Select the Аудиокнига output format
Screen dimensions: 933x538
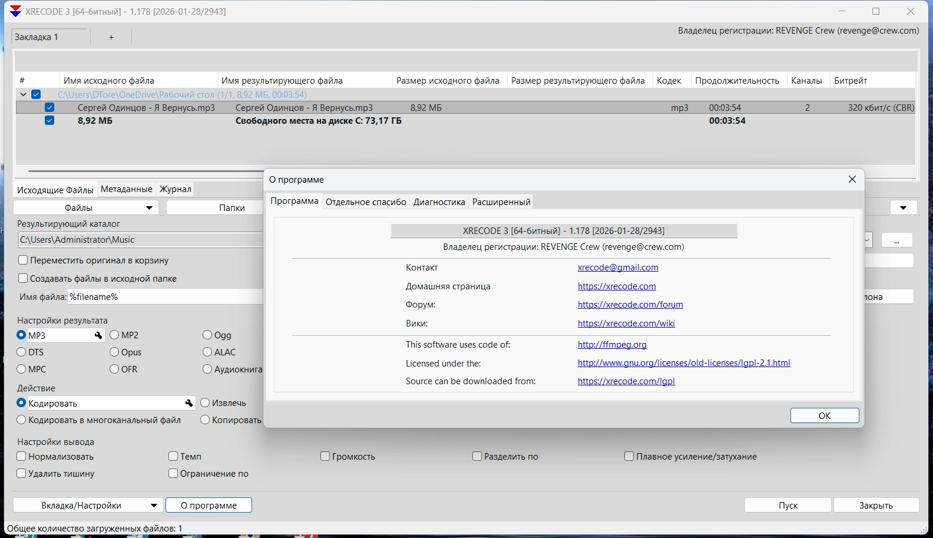[x=207, y=369]
